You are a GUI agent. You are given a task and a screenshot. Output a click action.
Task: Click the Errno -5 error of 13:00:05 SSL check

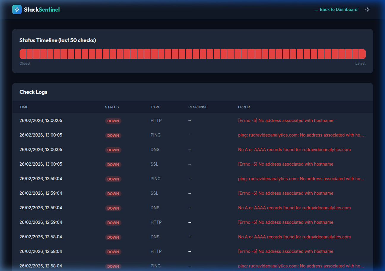tap(286, 164)
